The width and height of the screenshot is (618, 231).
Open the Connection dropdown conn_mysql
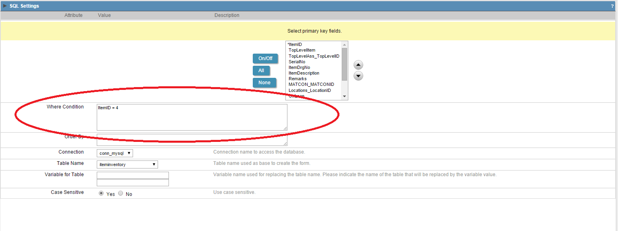[x=115, y=153]
